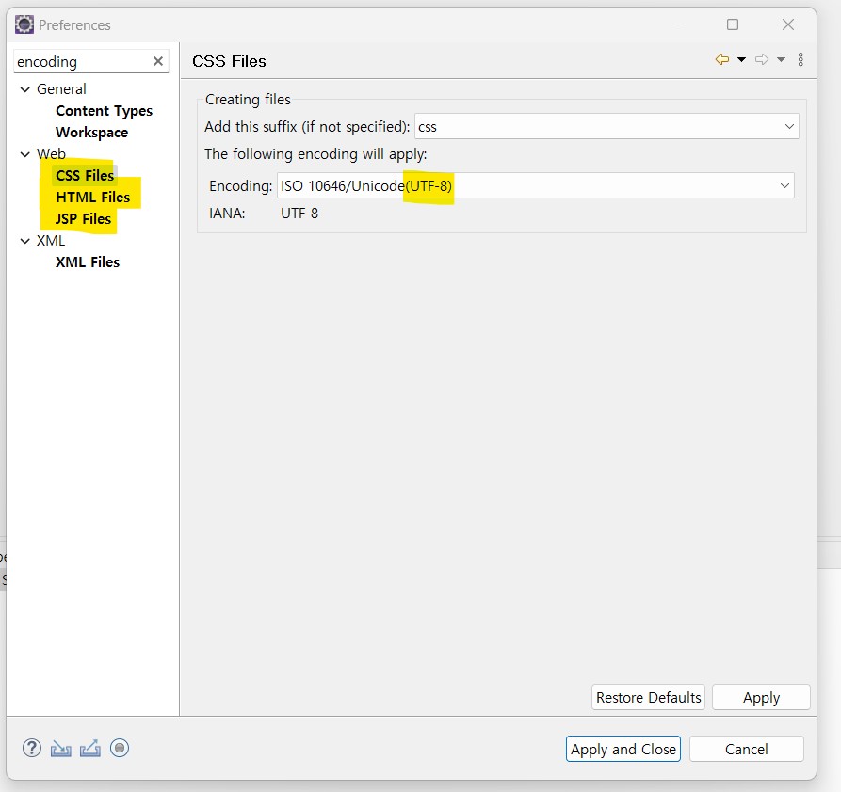Toggle oomph preference recorder icon
Image resolution: width=841 pixels, height=792 pixels.
[120, 748]
